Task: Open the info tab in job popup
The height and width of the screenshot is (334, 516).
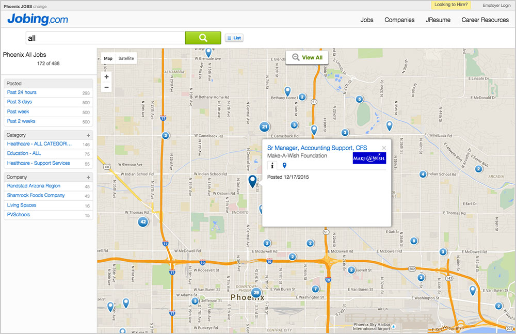Action: [272, 165]
